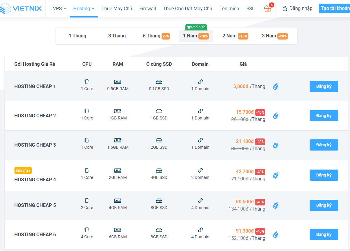350x251 pixels.
Task: Select the 6 Tháng billing period
Action: click(x=156, y=36)
